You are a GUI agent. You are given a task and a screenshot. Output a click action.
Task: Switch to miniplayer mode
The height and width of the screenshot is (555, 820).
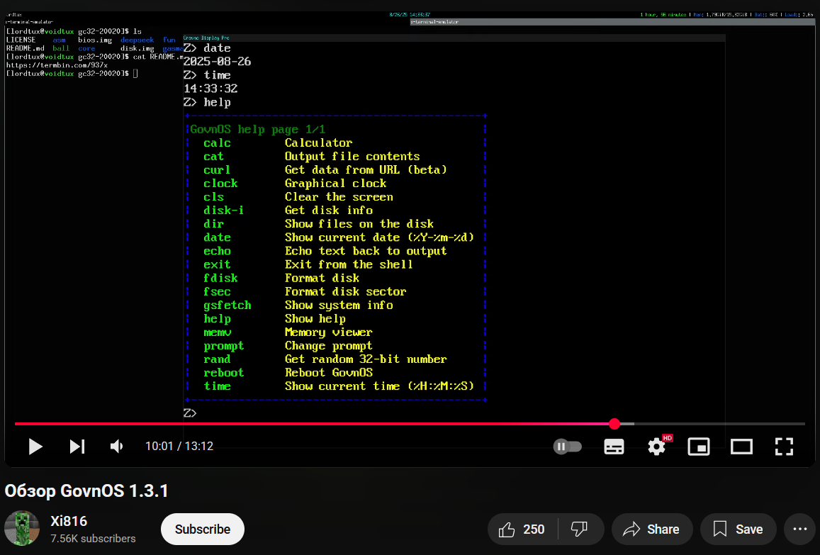pyautogui.click(x=699, y=446)
